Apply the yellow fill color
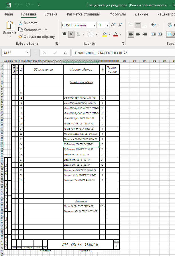 105,34
